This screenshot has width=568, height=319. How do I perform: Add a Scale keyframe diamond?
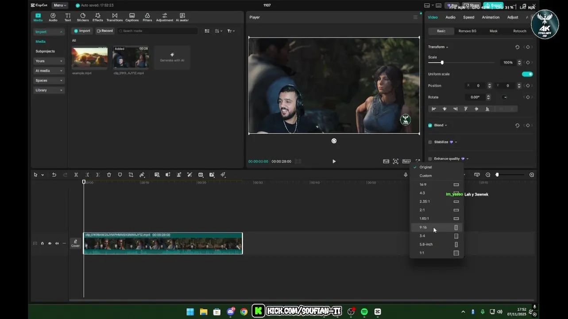[528, 62]
